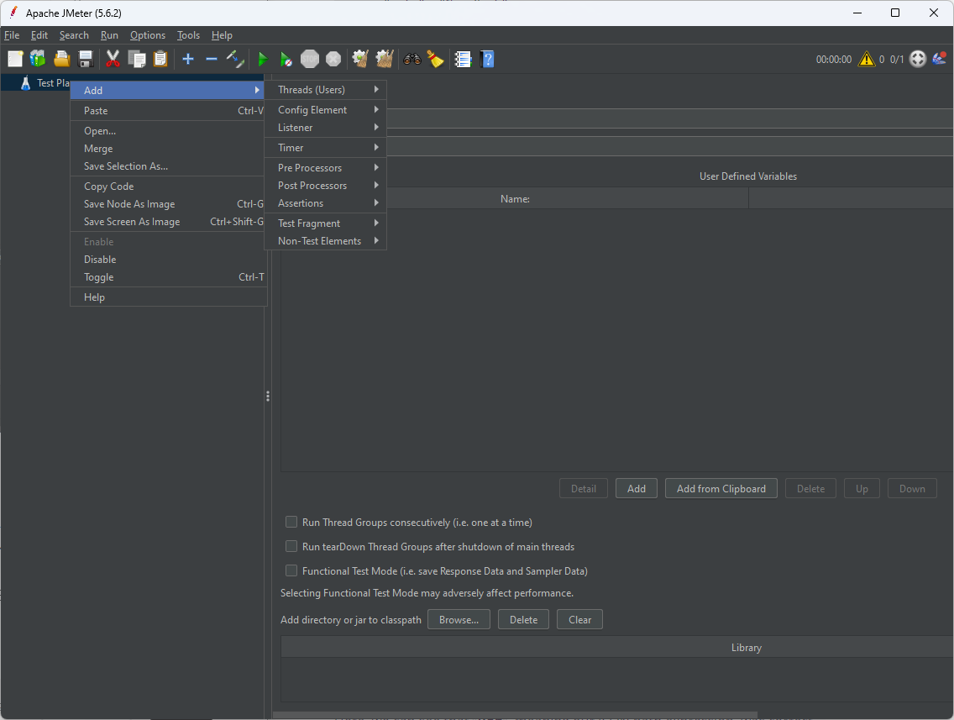
Task: Click the plugins manager icon at far right
Action: pos(940,59)
